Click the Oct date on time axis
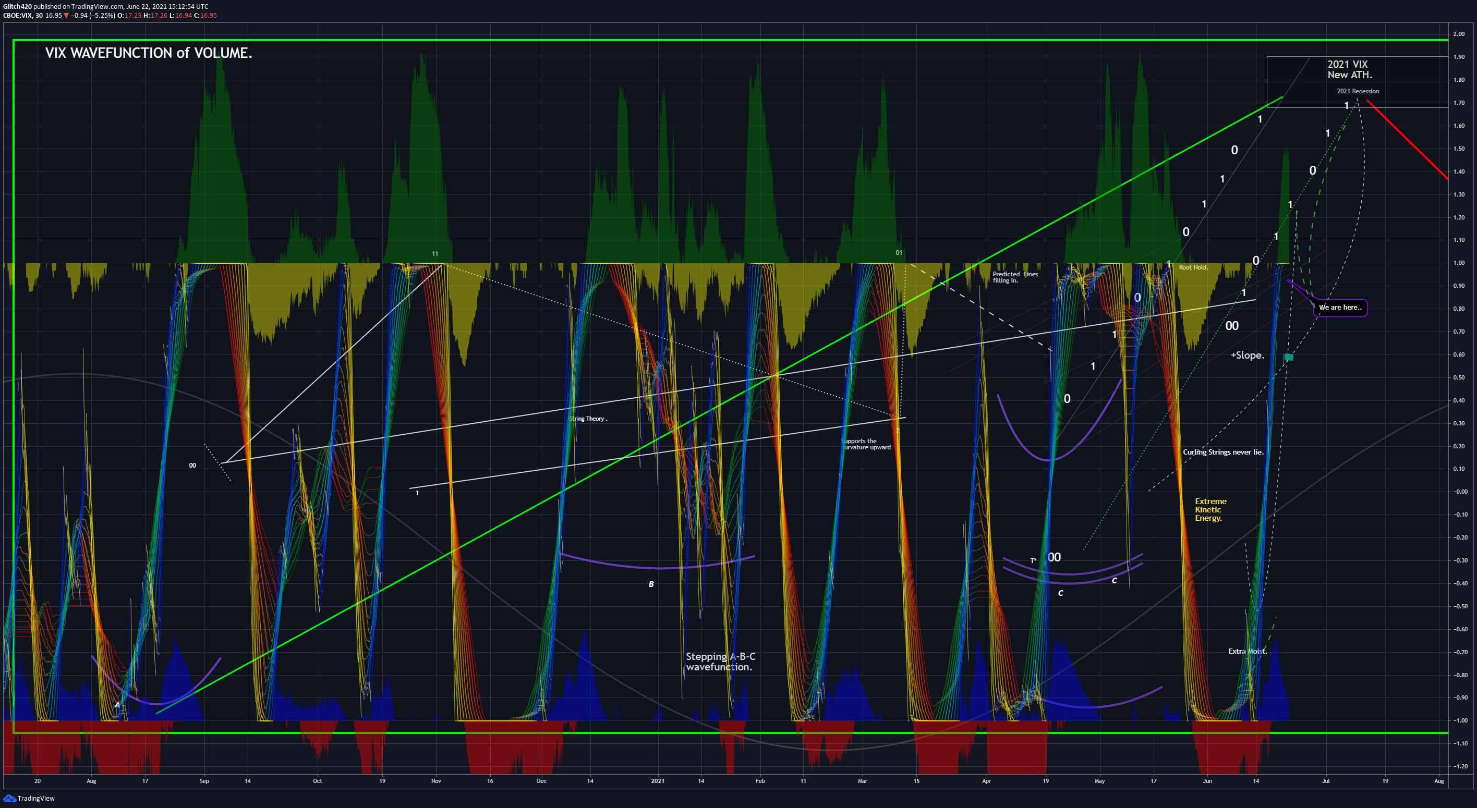1477x808 pixels. pyautogui.click(x=318, y=781)
